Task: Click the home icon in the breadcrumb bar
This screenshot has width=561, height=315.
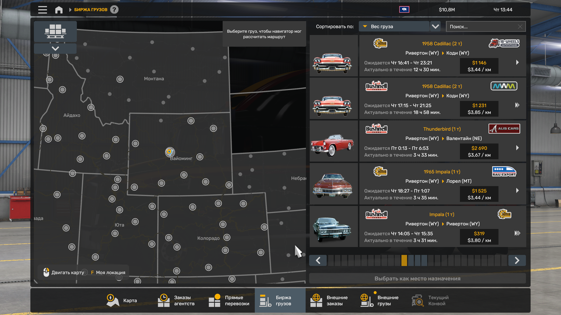Action: [x=59, y=10]
